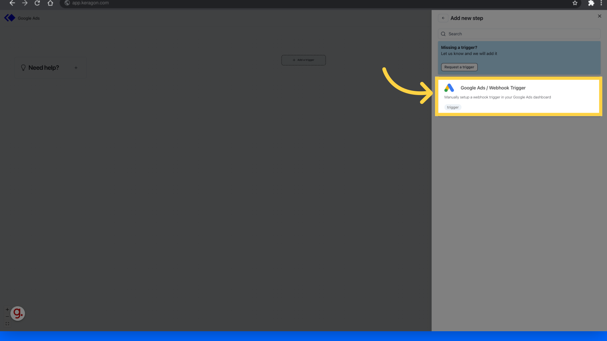The width and height of the screenshot is (607, 341).
Task: Expand the Need help? plus icon
Action: pos(76,68)
